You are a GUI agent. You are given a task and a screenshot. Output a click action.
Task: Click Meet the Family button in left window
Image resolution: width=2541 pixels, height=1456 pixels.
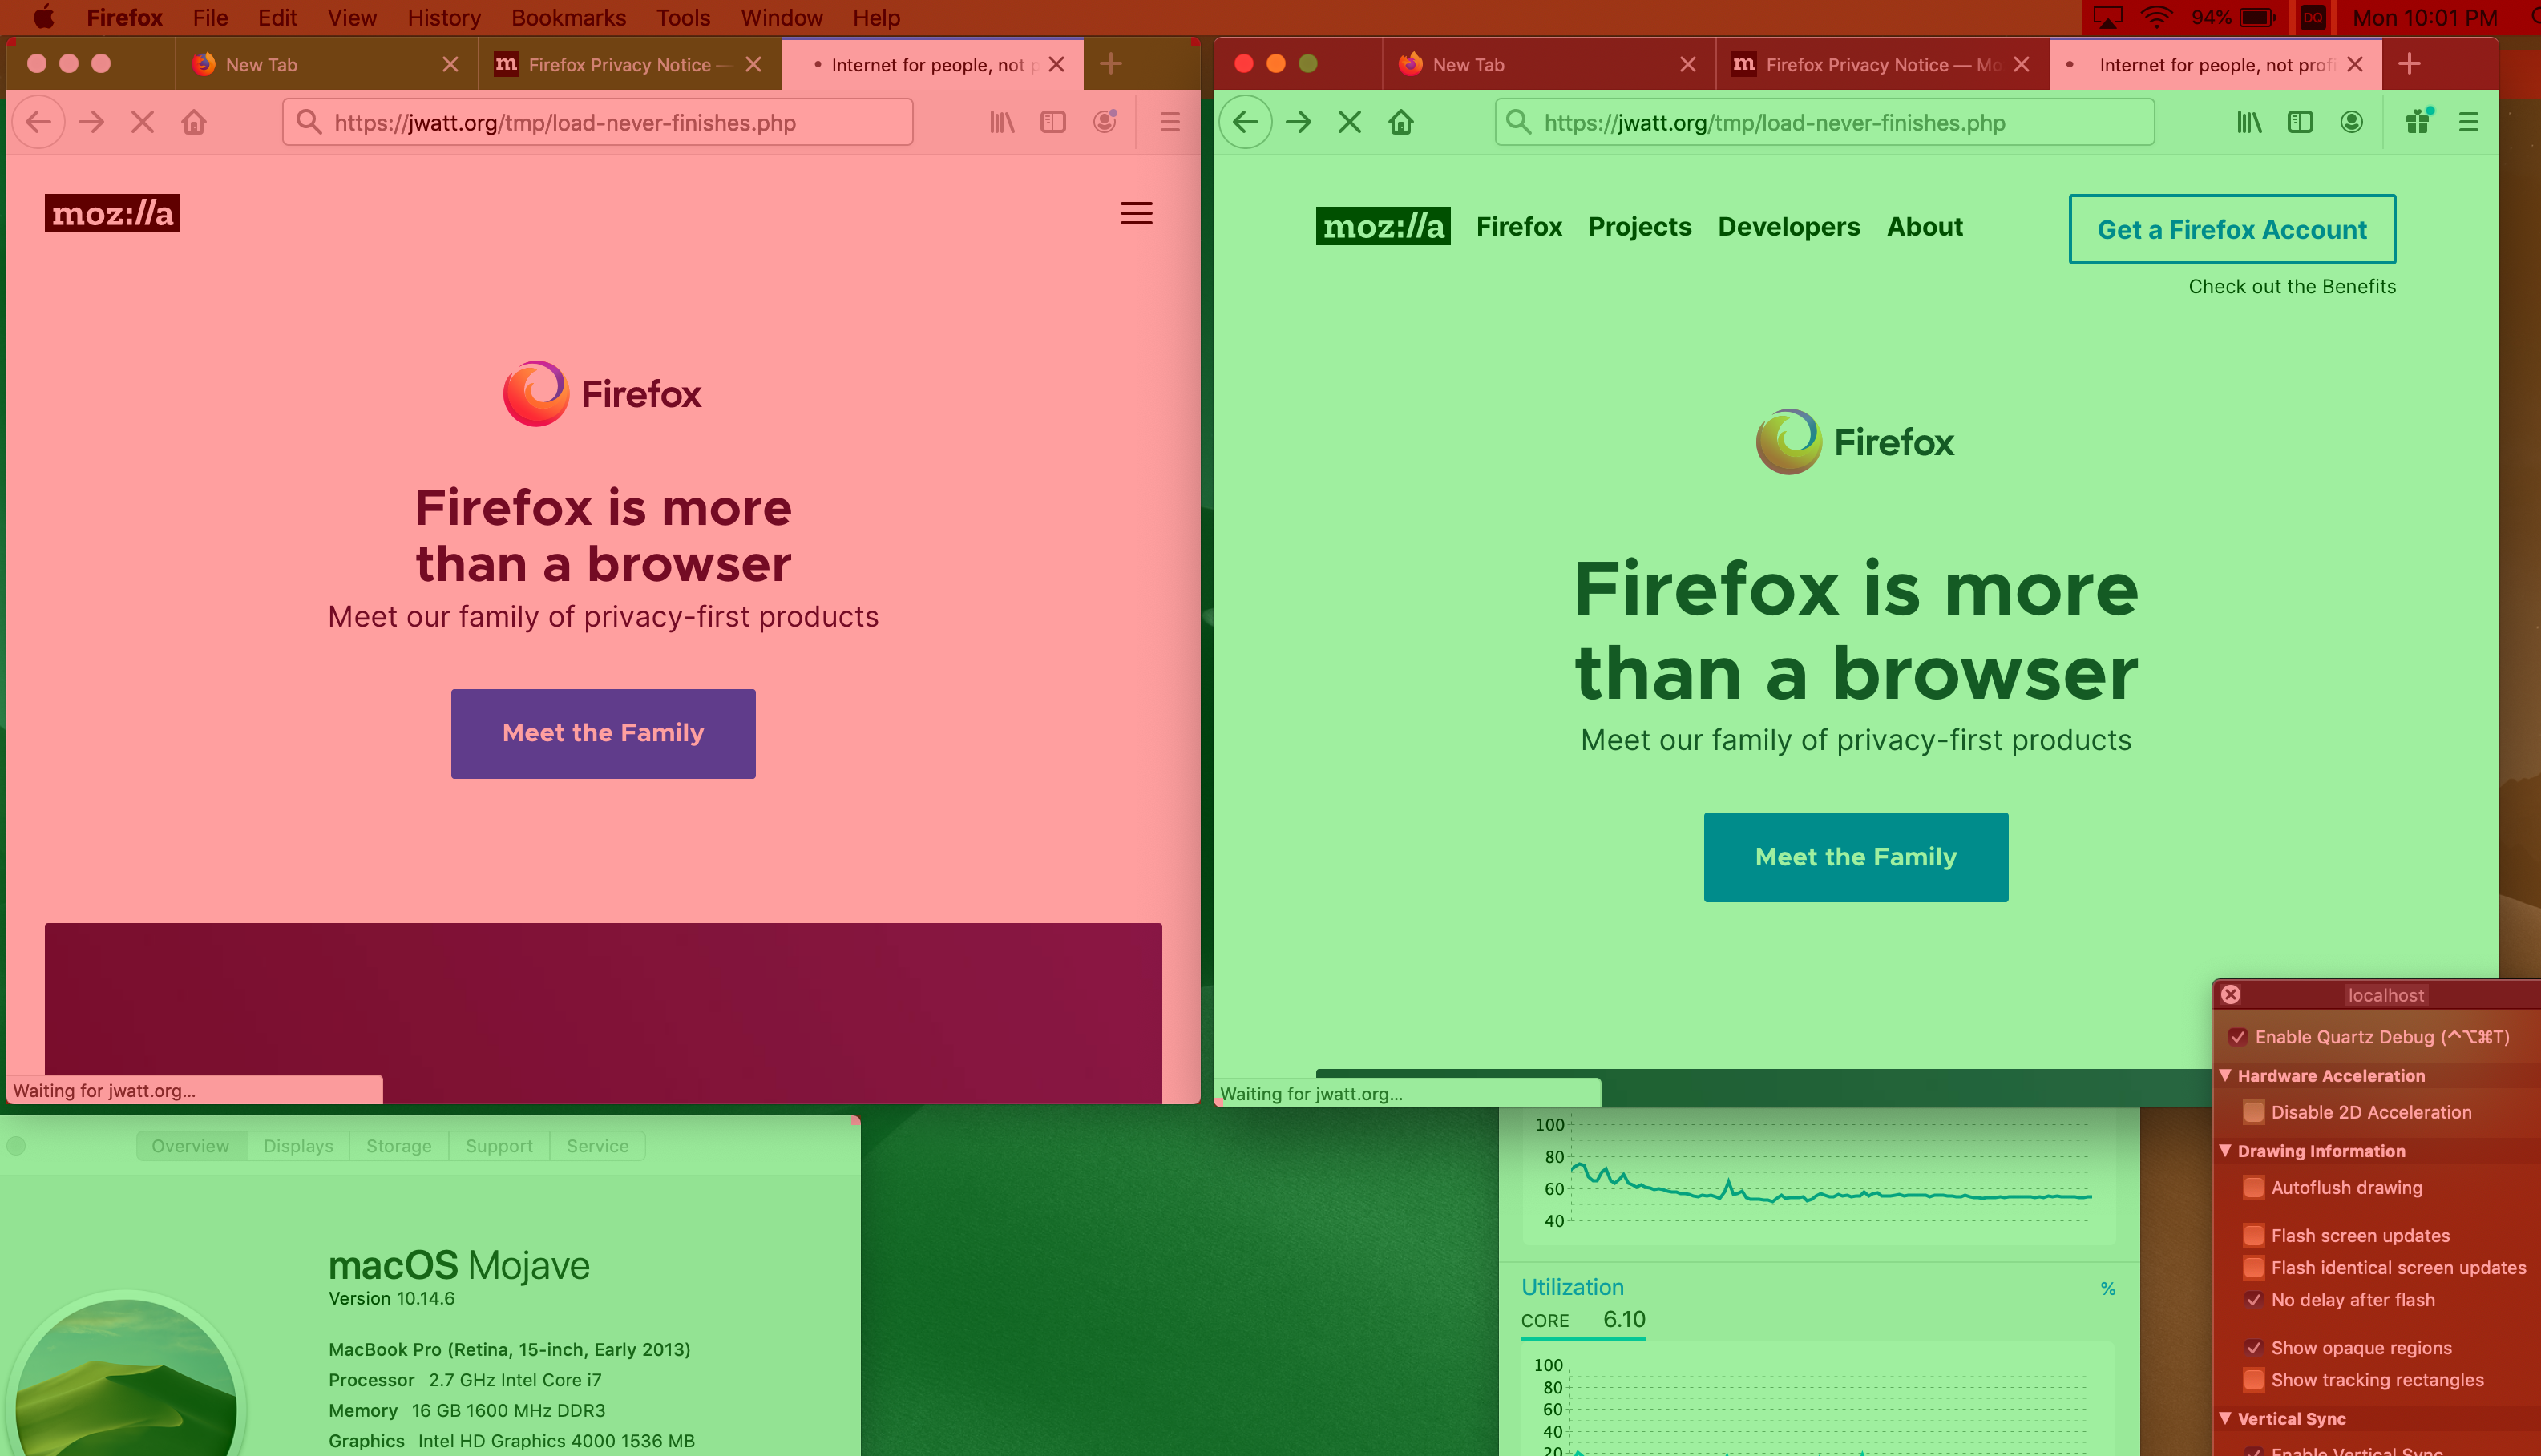pos(603,733)
